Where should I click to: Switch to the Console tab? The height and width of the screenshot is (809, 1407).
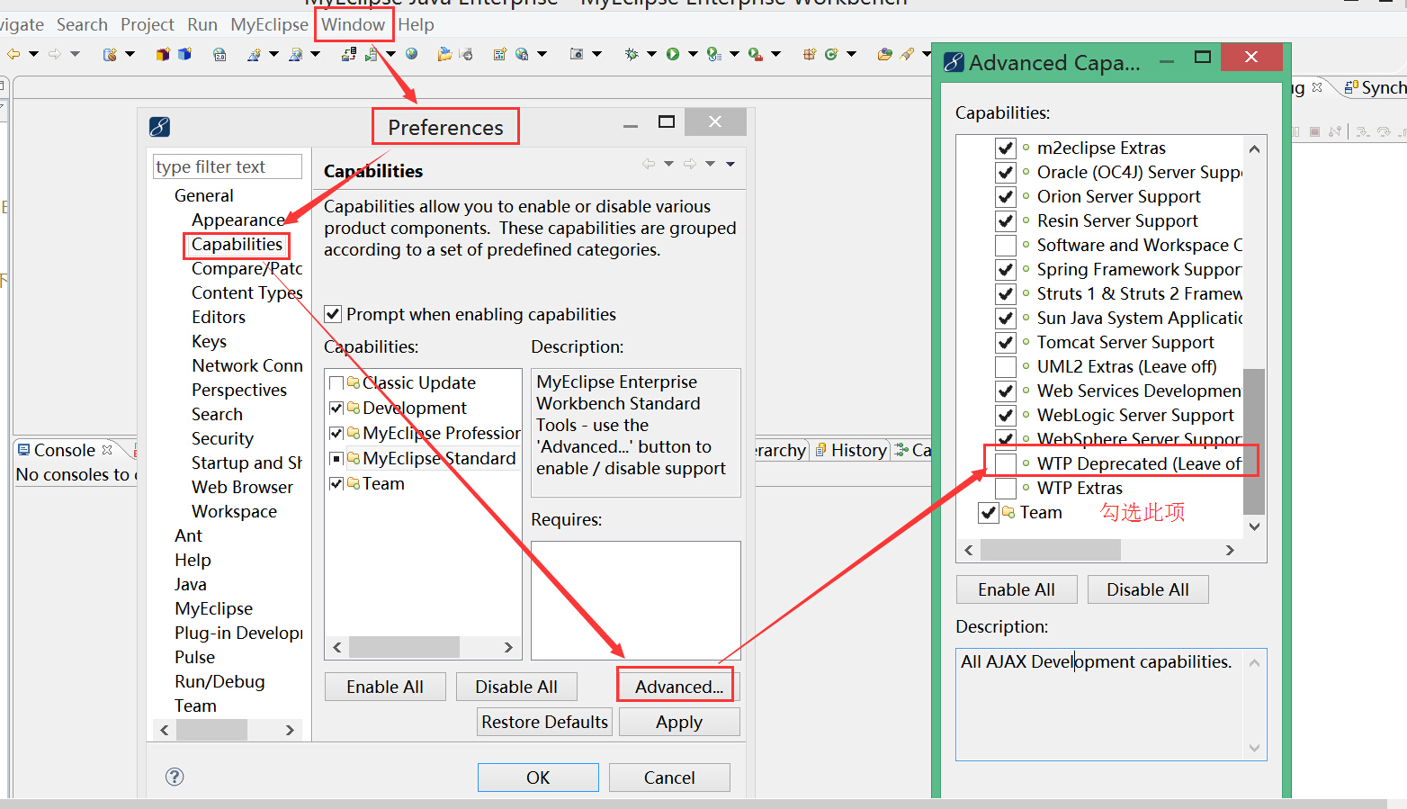tap(65, 450)
